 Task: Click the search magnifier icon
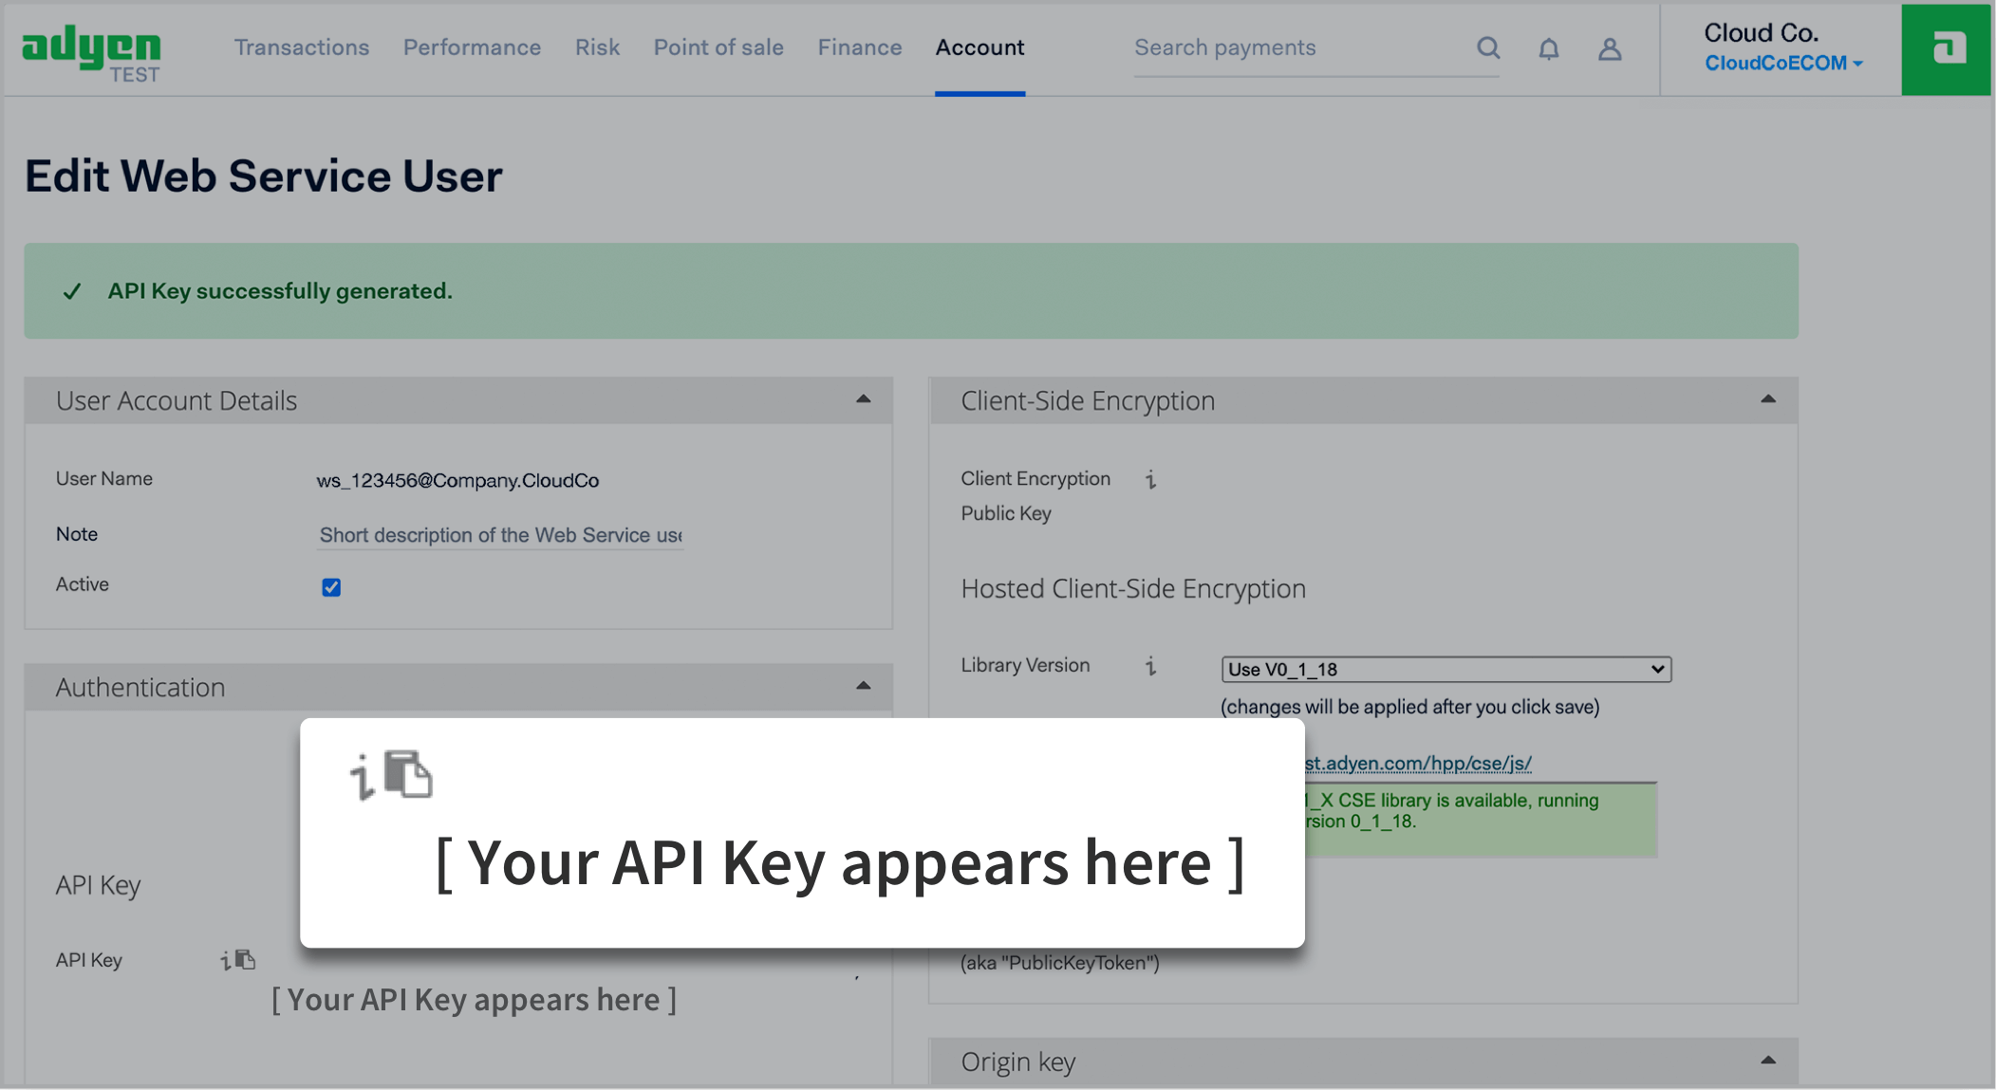[x=1487, y=48]
